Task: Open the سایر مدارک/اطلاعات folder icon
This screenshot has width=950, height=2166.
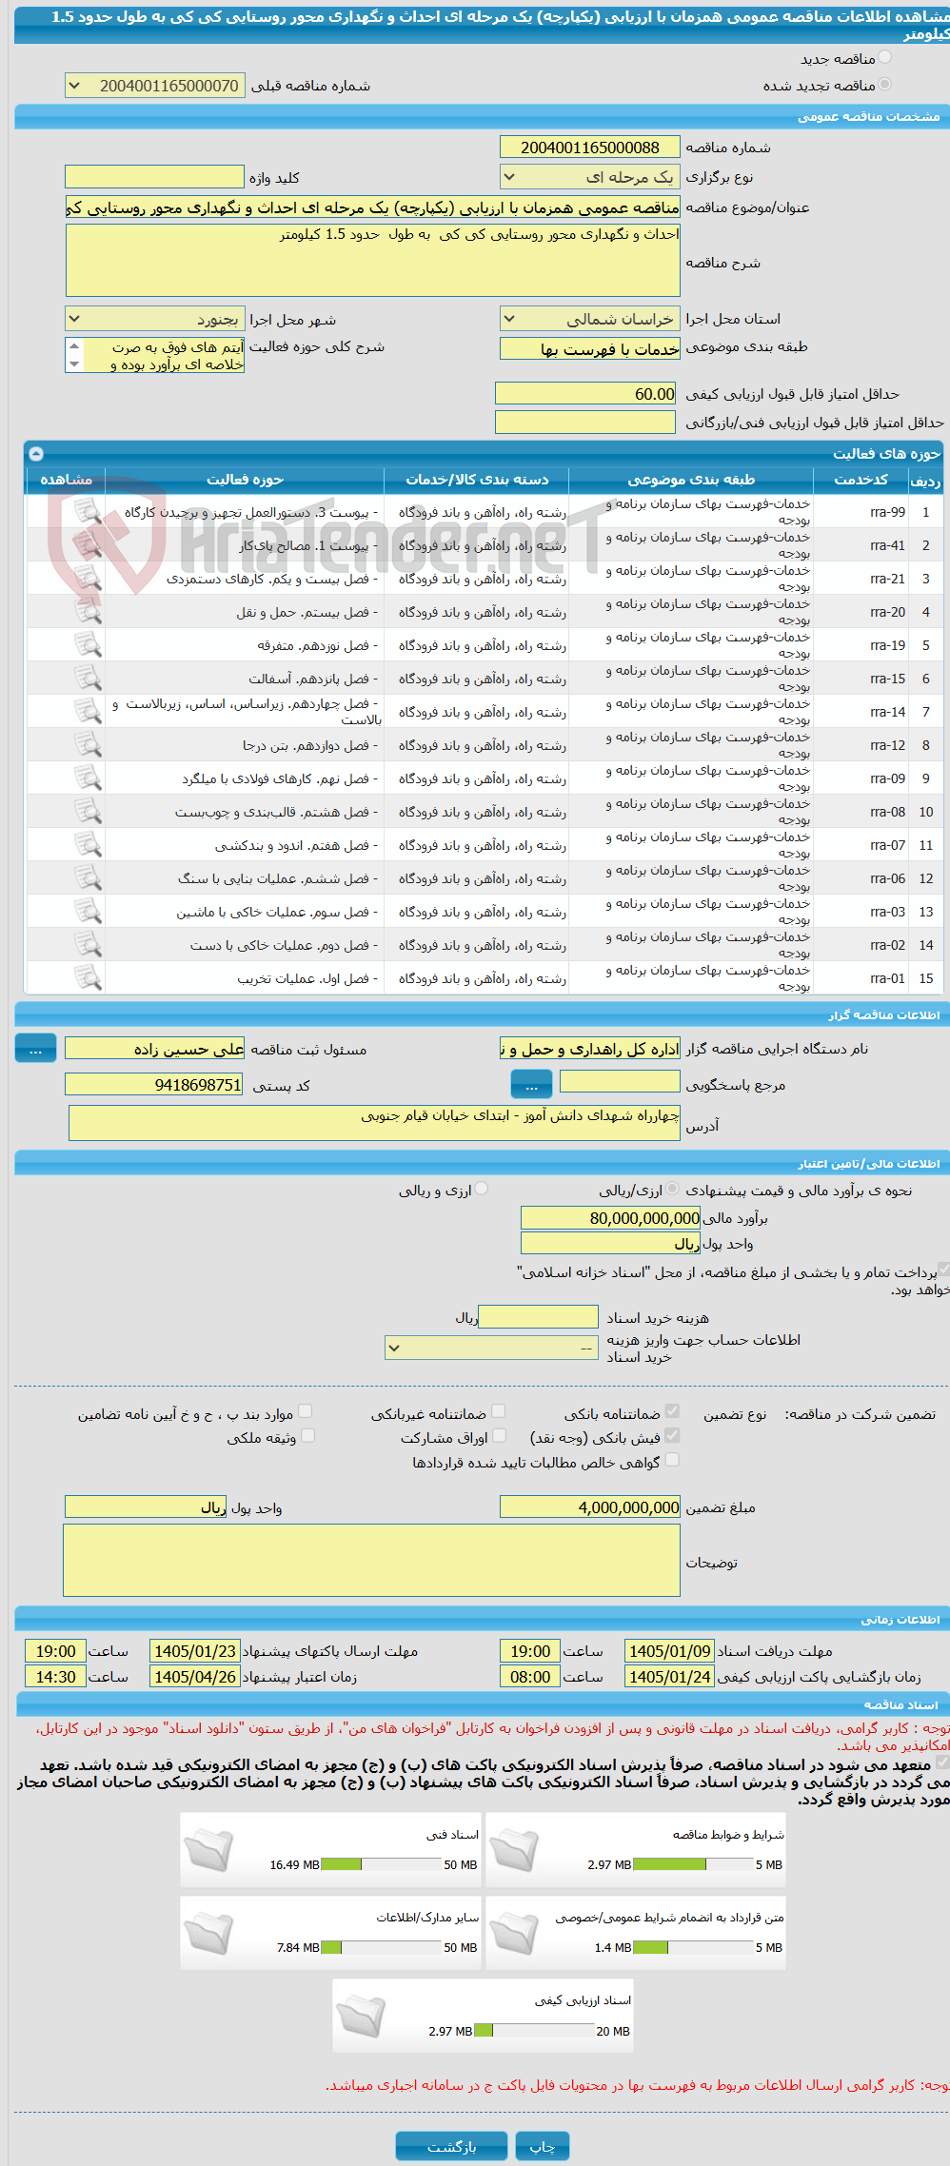Action: click(x=208, y=1934)
